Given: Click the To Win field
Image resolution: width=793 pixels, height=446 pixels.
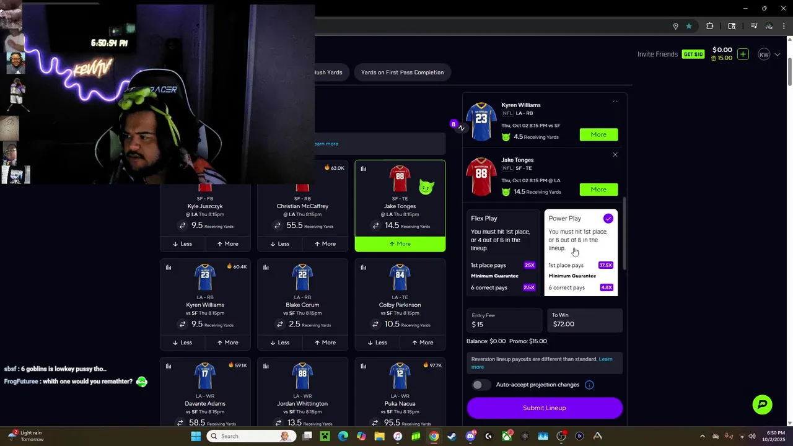Looking at the screenshot, I should click(585, 320).
